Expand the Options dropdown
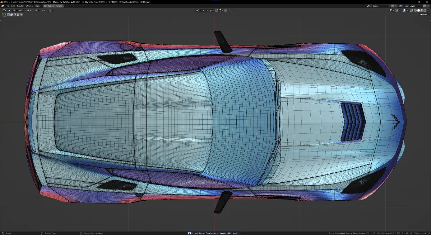This screenshot has width=431, height=235. point(424,15)
